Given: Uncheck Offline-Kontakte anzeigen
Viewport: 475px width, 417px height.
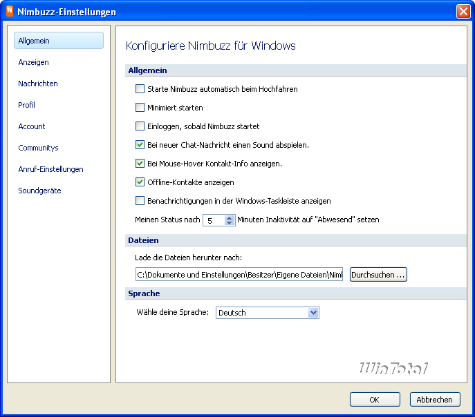Looking at the screenshot, I should pos(140,182).
